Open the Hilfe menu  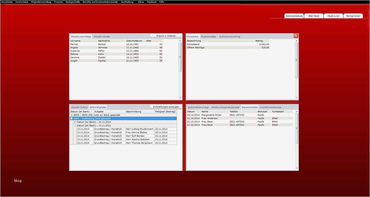tap(162, 2)
